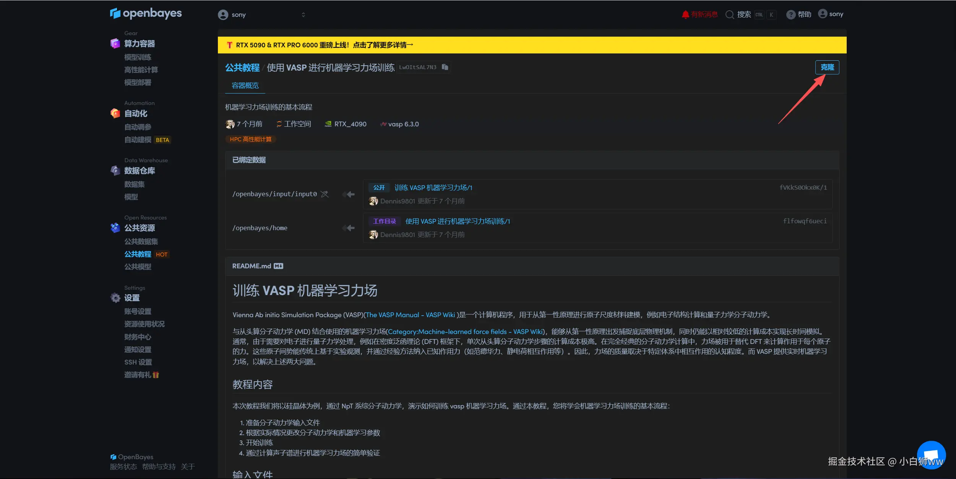Open the help question mark icon

click(790, 15)
